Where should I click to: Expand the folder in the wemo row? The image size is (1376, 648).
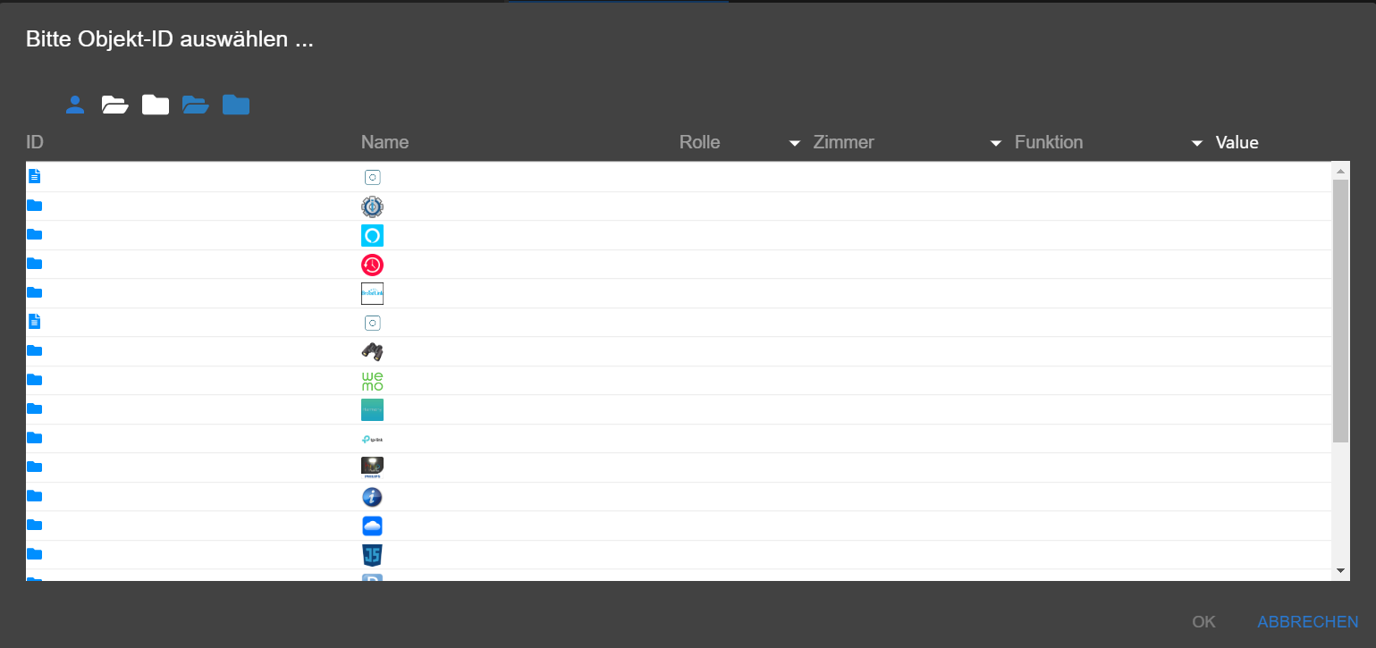(x=34, y=380)
